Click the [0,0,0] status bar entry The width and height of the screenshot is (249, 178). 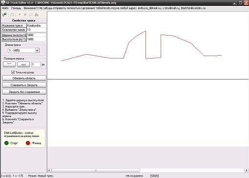coord(154,176)
